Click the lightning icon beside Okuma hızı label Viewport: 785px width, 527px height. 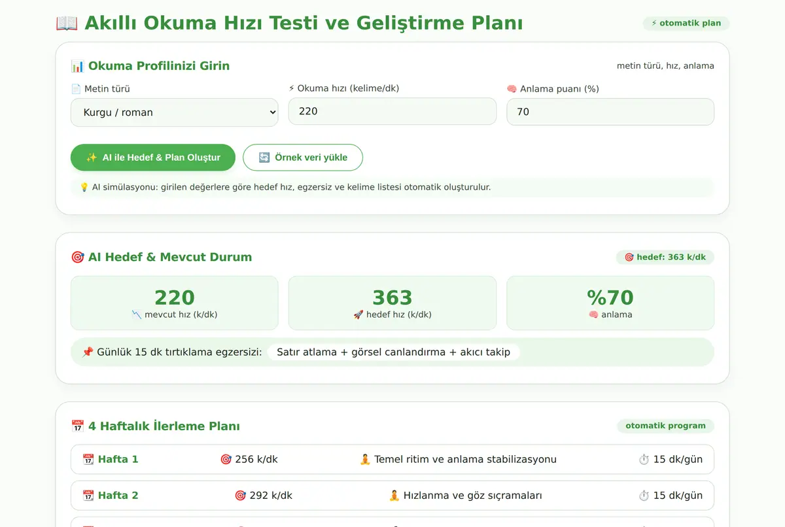292,88
